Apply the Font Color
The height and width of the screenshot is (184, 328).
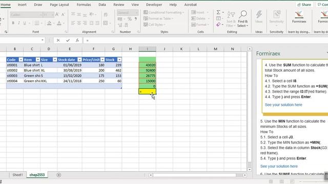click(59, 23)
